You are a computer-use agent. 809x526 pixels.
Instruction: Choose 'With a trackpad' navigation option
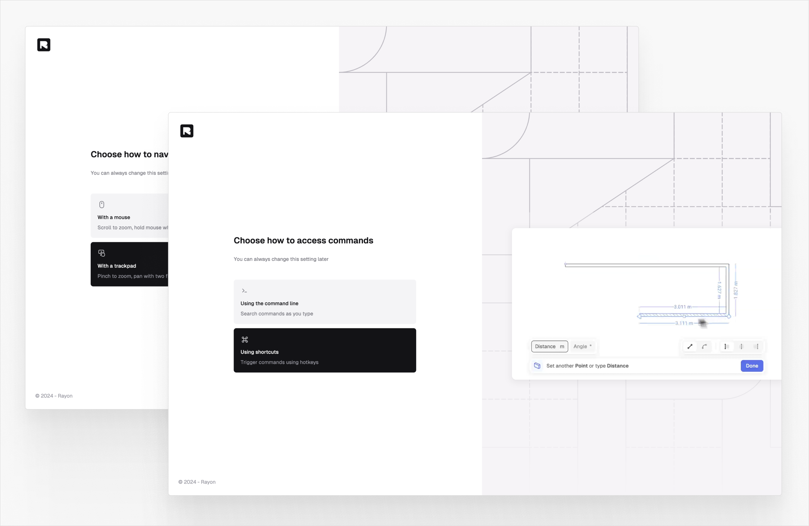(x=129, y=264)
